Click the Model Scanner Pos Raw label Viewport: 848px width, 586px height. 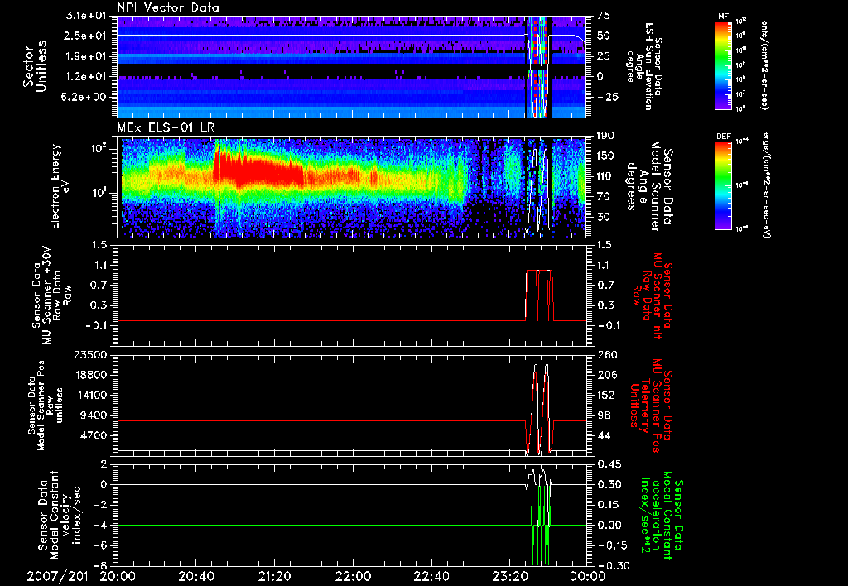coord(46,406)
